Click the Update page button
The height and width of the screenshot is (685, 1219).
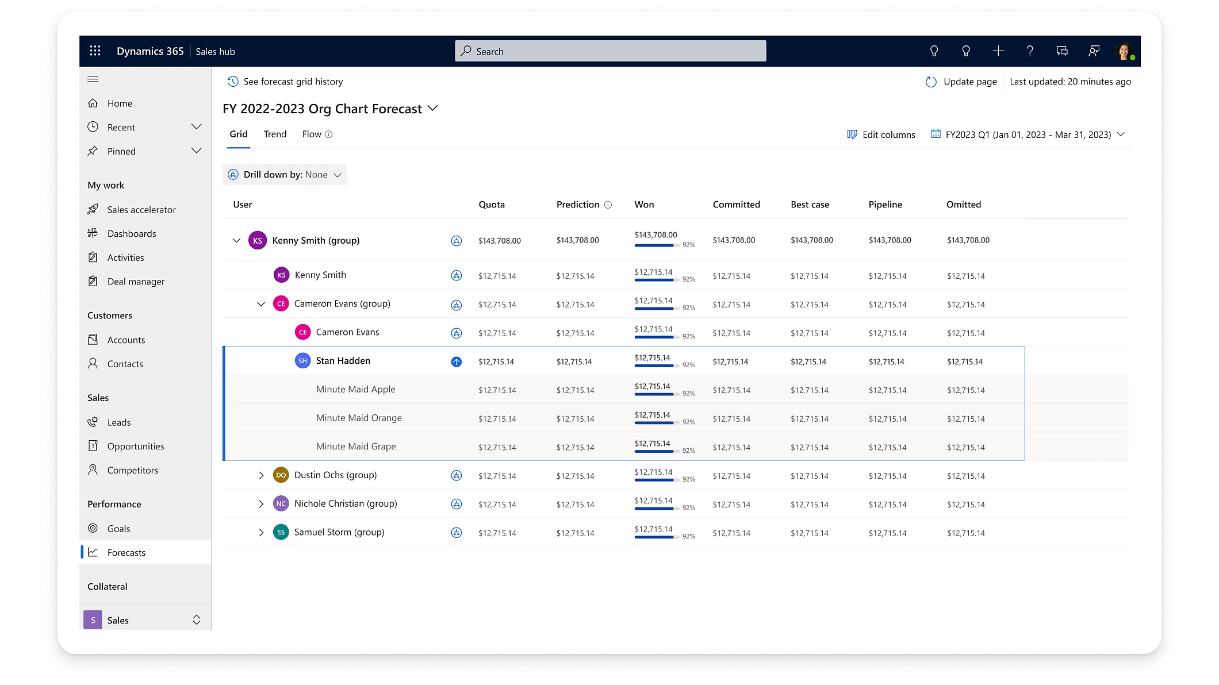pyautogui.click(x=961, y=82)
